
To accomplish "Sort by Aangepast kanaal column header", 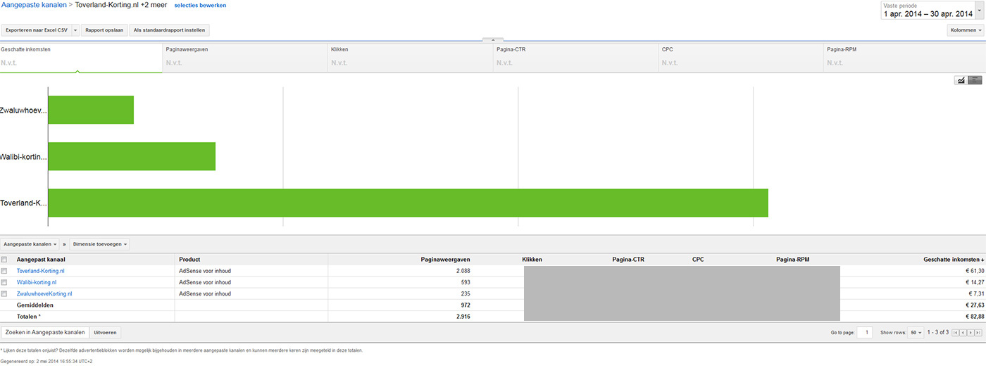I will coord(42,260).
